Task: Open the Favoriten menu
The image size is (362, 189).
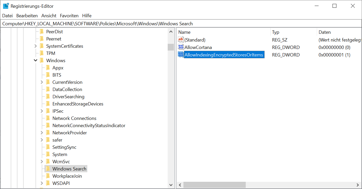Action: pyautogui.click(x=69, y=16)
